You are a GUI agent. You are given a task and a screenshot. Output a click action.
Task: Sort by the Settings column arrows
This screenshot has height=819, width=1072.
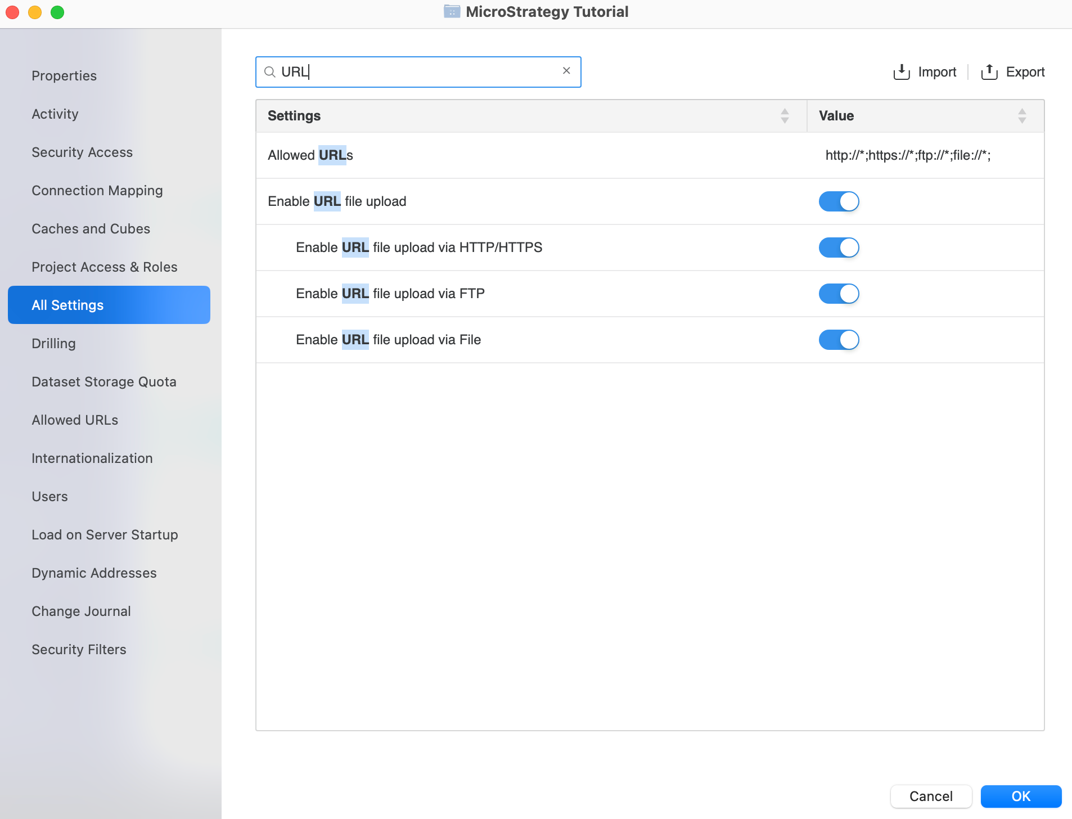point(785,116)
